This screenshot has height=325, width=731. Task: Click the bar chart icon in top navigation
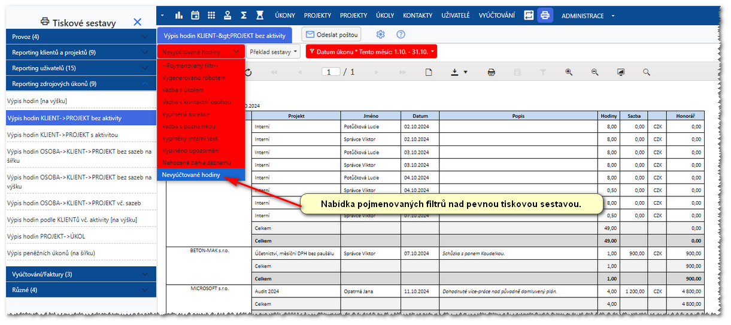[x=179, y=16]
